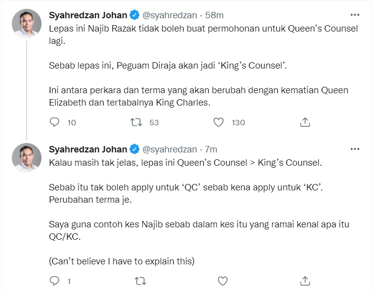Image resolution: width=373 pixels, height=292 pixels.
Task: Open Syahredzan Johan name link in first tweet
Action: [x=88, y=15]
